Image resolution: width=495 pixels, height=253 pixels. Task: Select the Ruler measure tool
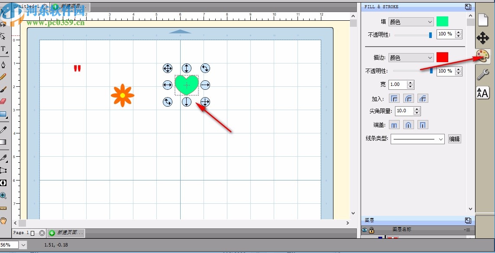click(x=3, y=209)
